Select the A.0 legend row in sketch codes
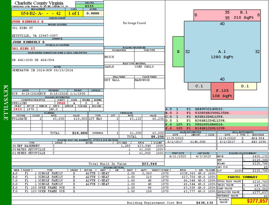The image size is (269, 205). click(x=217, y=109)
